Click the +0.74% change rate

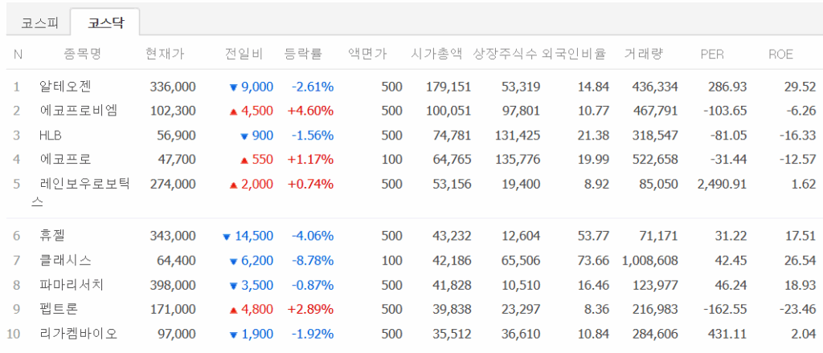point(311,185)
